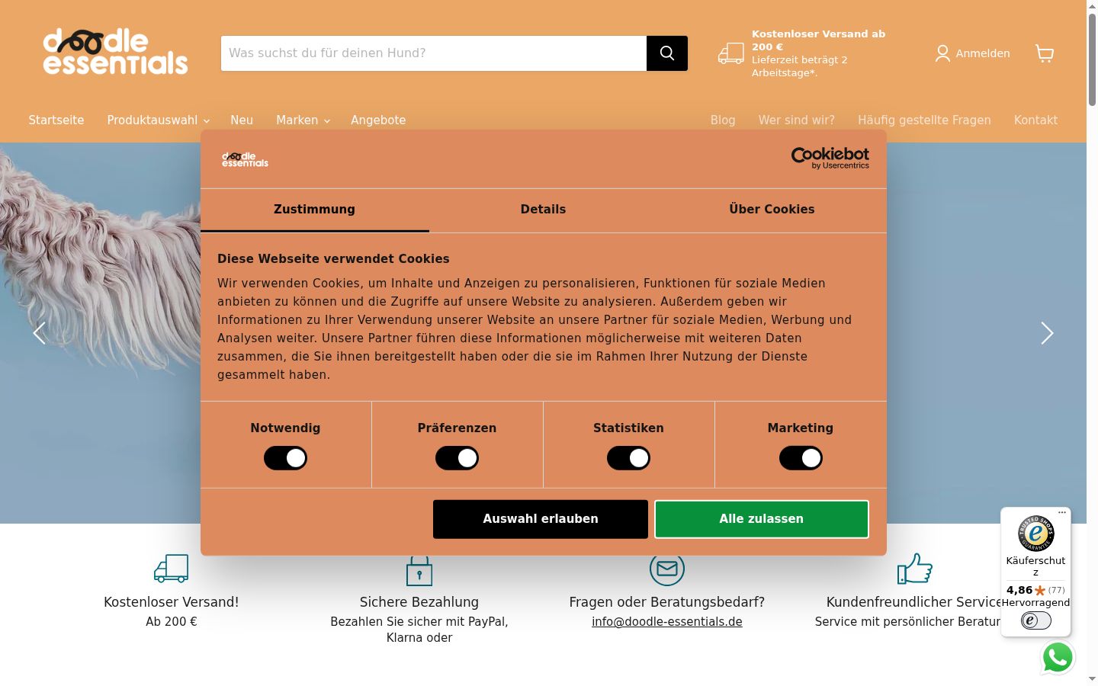Click the orange rating star in Trusted Shops widget
The width and height of the screenshot is (1098, 686).
pyautogui.click(x=1040, y=590)
